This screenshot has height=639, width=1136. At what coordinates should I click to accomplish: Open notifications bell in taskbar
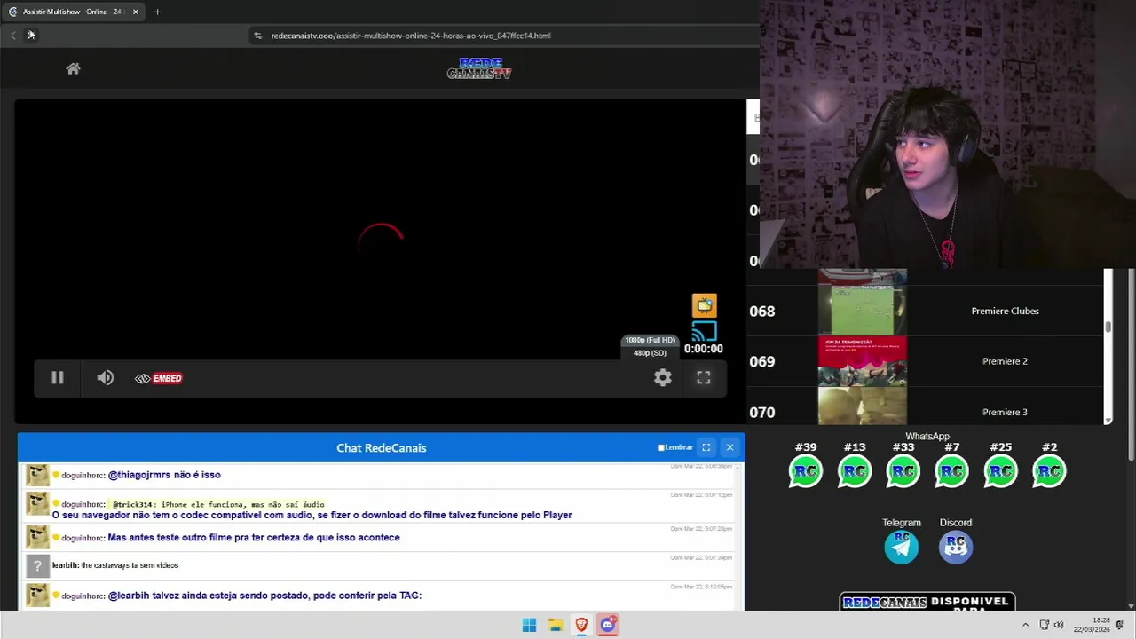click(1119, 625)
